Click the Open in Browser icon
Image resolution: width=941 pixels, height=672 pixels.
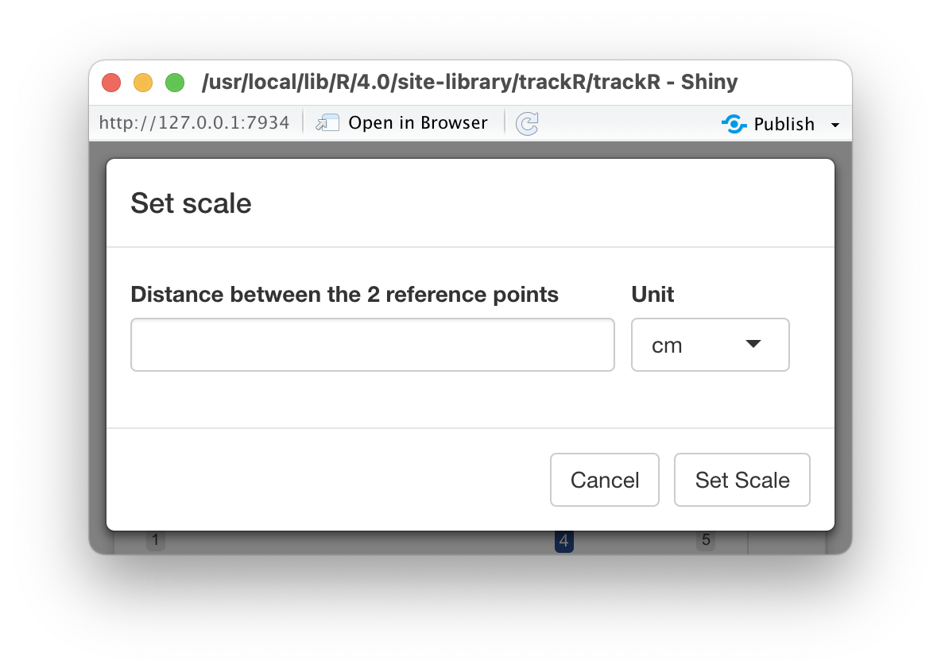pos(327,123)
